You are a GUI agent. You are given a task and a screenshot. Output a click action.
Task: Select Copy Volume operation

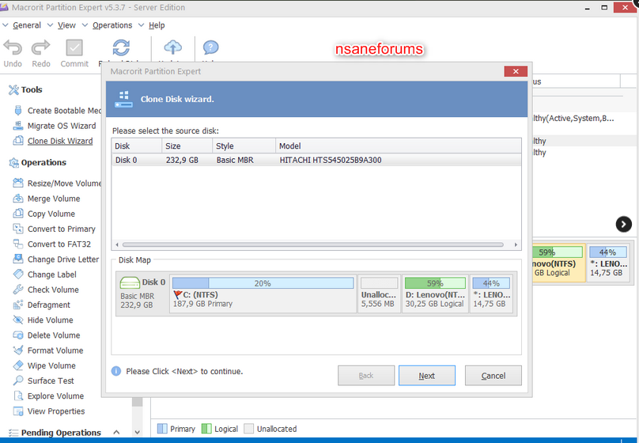coord(44,214)
